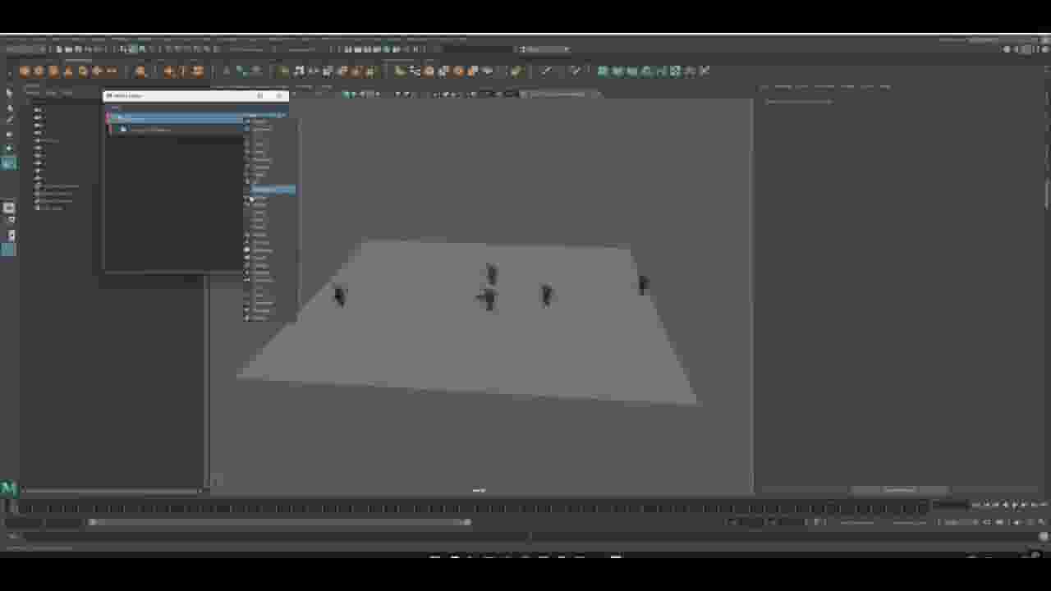Create a polygon cone from the shelf
The height and width of the screenshot is (591, 1051).
click(x=68, y=71)
